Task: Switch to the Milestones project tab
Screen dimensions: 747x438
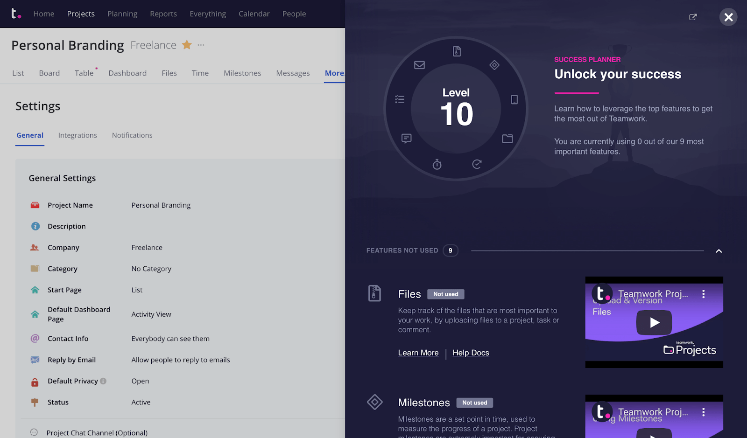Action: pos(242,73)
